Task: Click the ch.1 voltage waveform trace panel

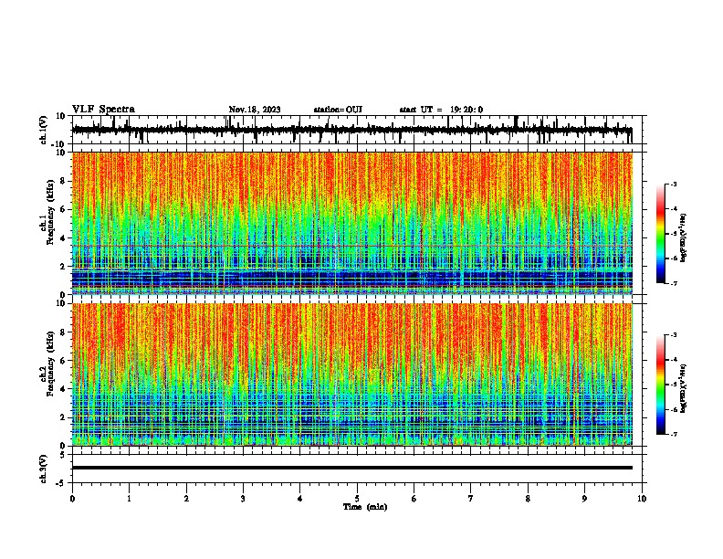Action: click(x=357, y=130)
